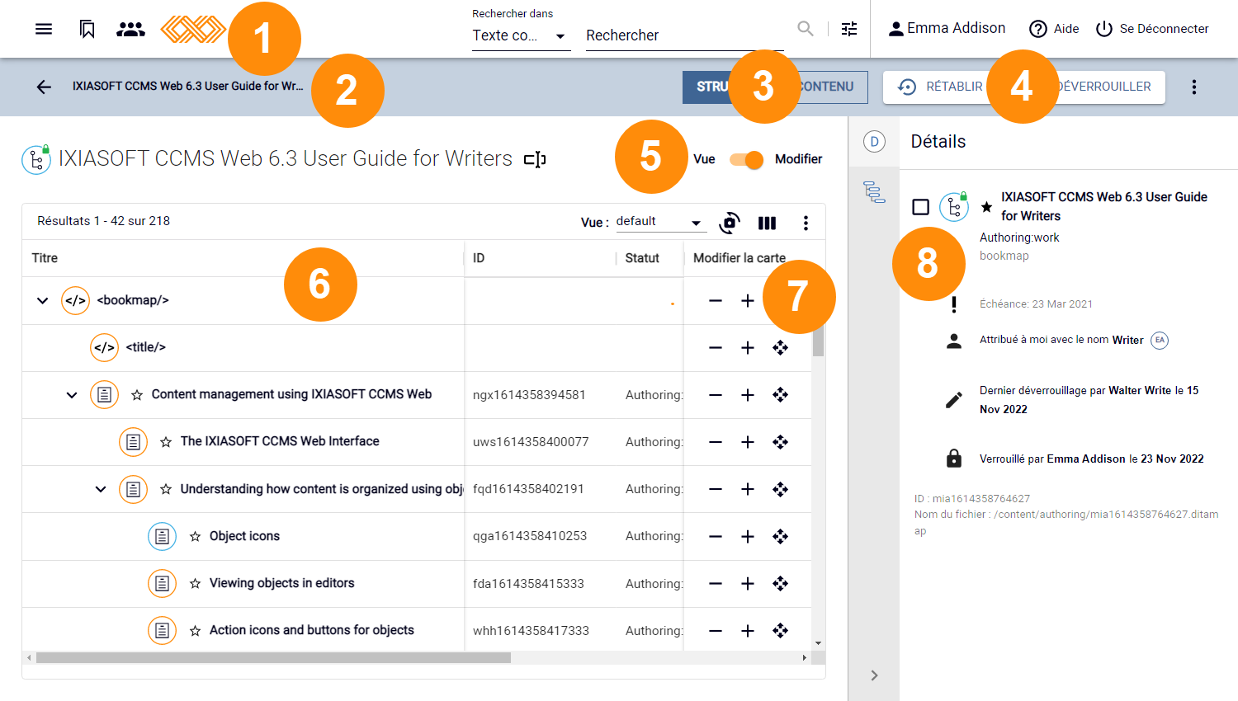
Task: Click minus on Action icons and buttons row
Action: 716,631
